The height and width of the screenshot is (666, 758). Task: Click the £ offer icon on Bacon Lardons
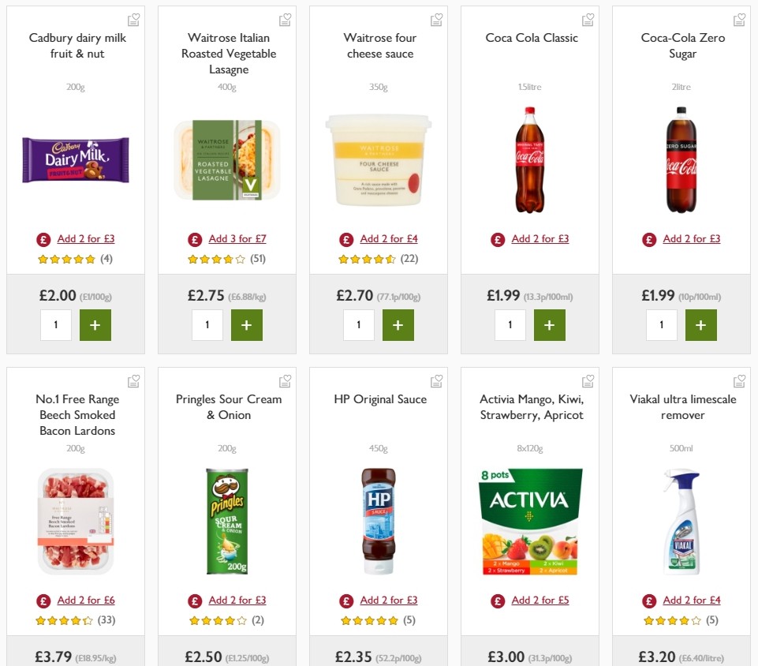point(43,600)
